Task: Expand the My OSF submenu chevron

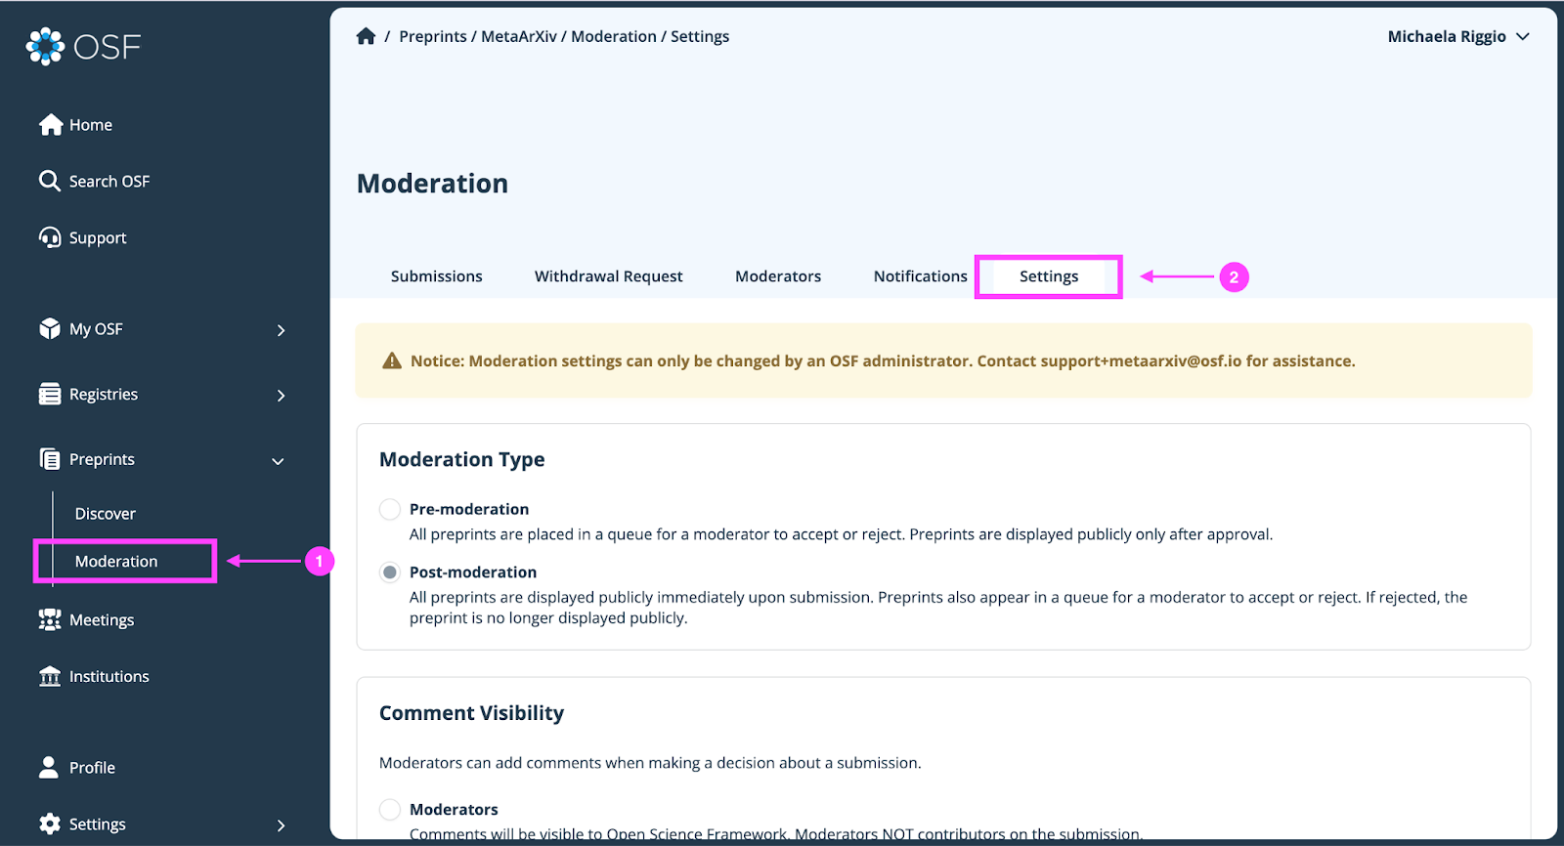Action: 282,330
